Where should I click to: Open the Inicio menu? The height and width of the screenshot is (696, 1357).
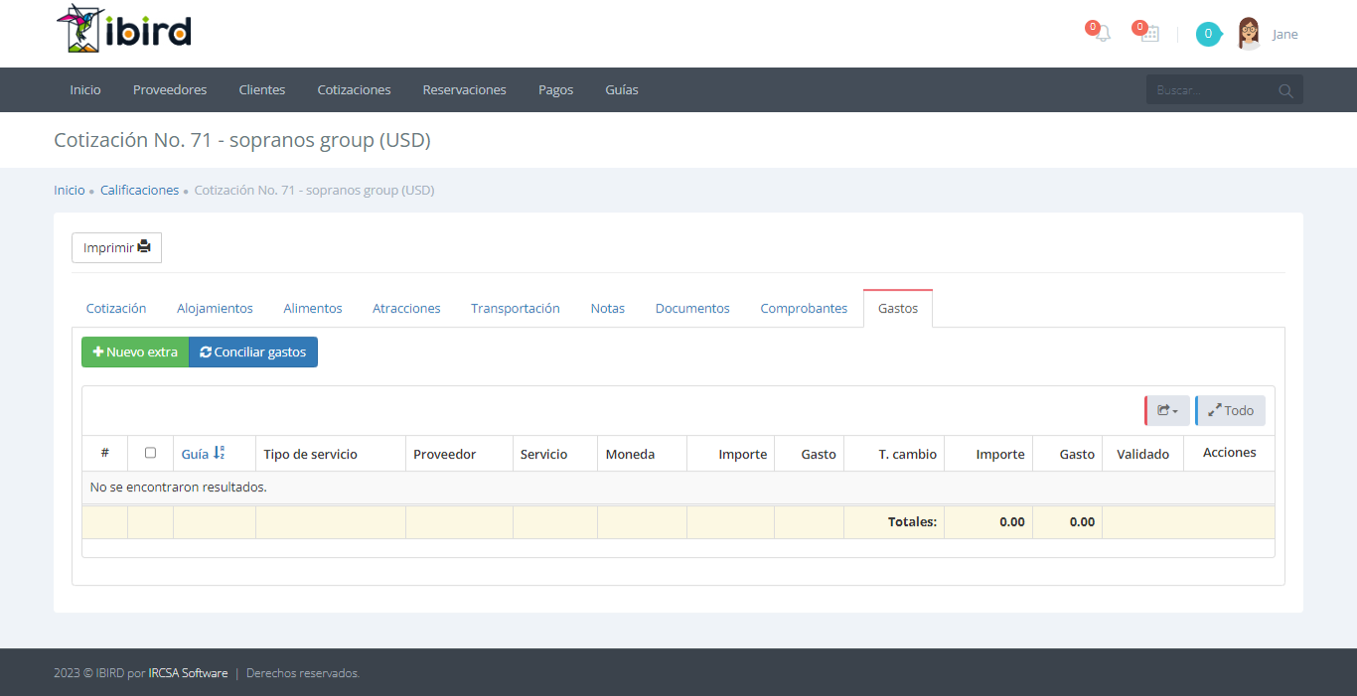[85, 90]
